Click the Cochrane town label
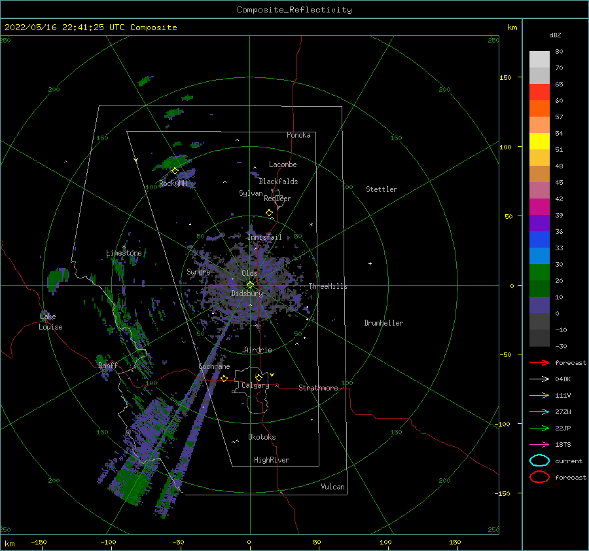This screenshot has height=551, width=589. point(214,366)
